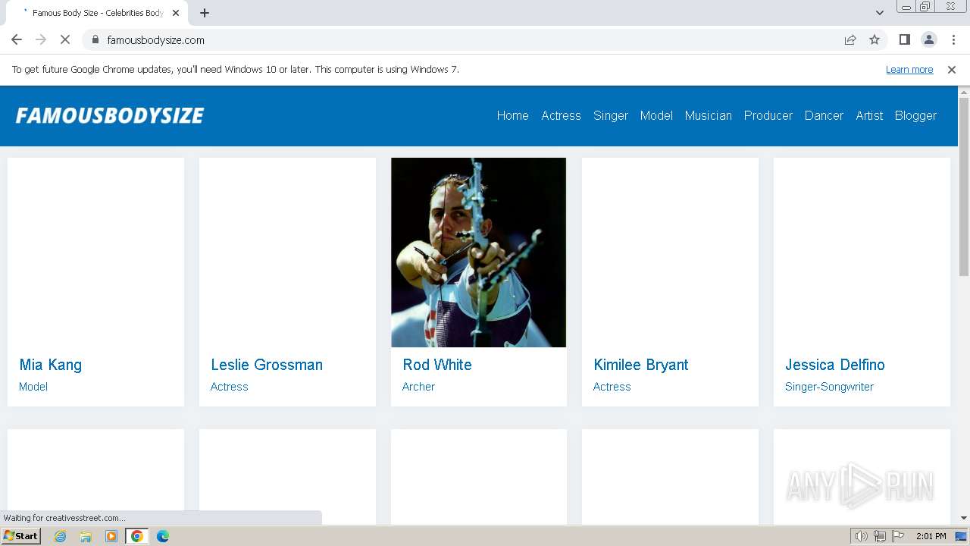This screenshot has width=970, height=546.
Task: Expand the tab search dropdown
Action: pyautogui.click(x=879, y=13)
